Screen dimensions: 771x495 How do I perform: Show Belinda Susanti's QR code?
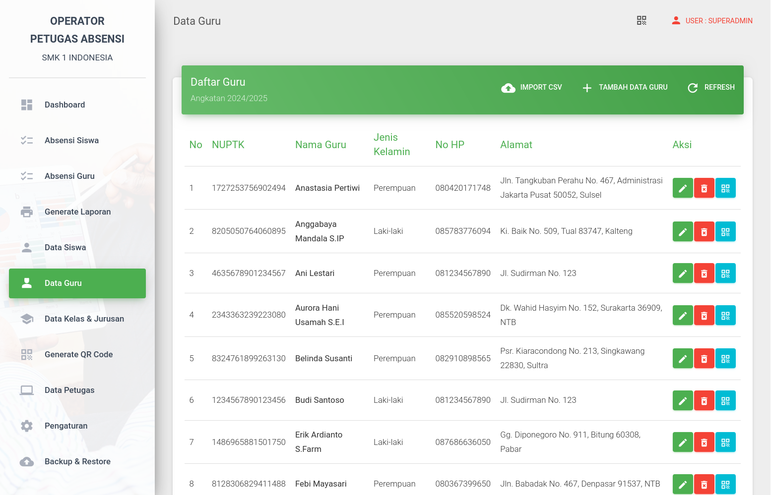[725, 358]
